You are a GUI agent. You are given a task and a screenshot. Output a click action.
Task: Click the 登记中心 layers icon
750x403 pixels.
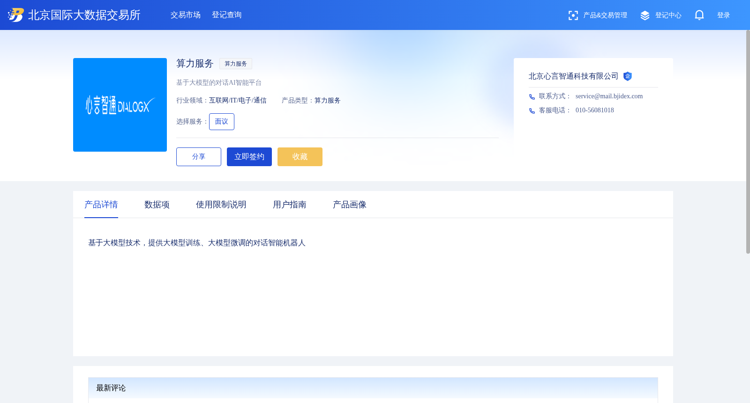645,15
